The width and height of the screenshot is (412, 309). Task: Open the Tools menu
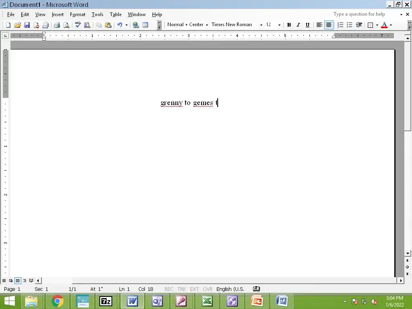(x=97, y=14)
